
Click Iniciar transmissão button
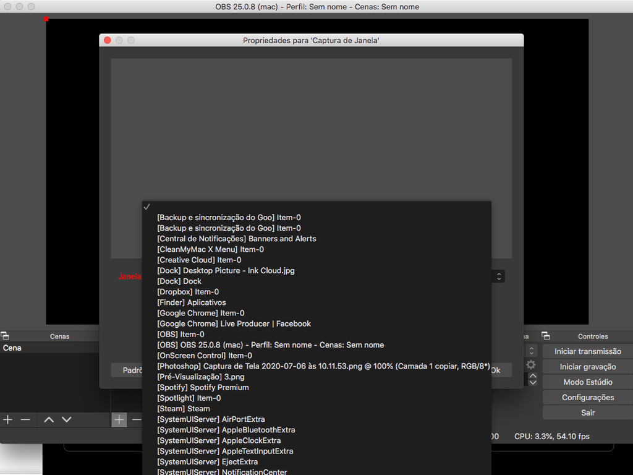588,351
